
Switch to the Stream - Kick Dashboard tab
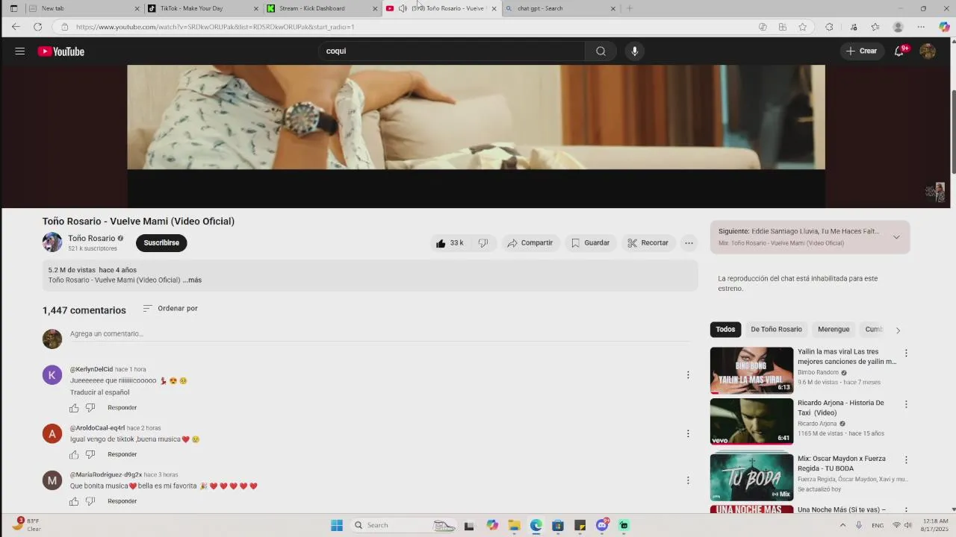coord(321,8)
